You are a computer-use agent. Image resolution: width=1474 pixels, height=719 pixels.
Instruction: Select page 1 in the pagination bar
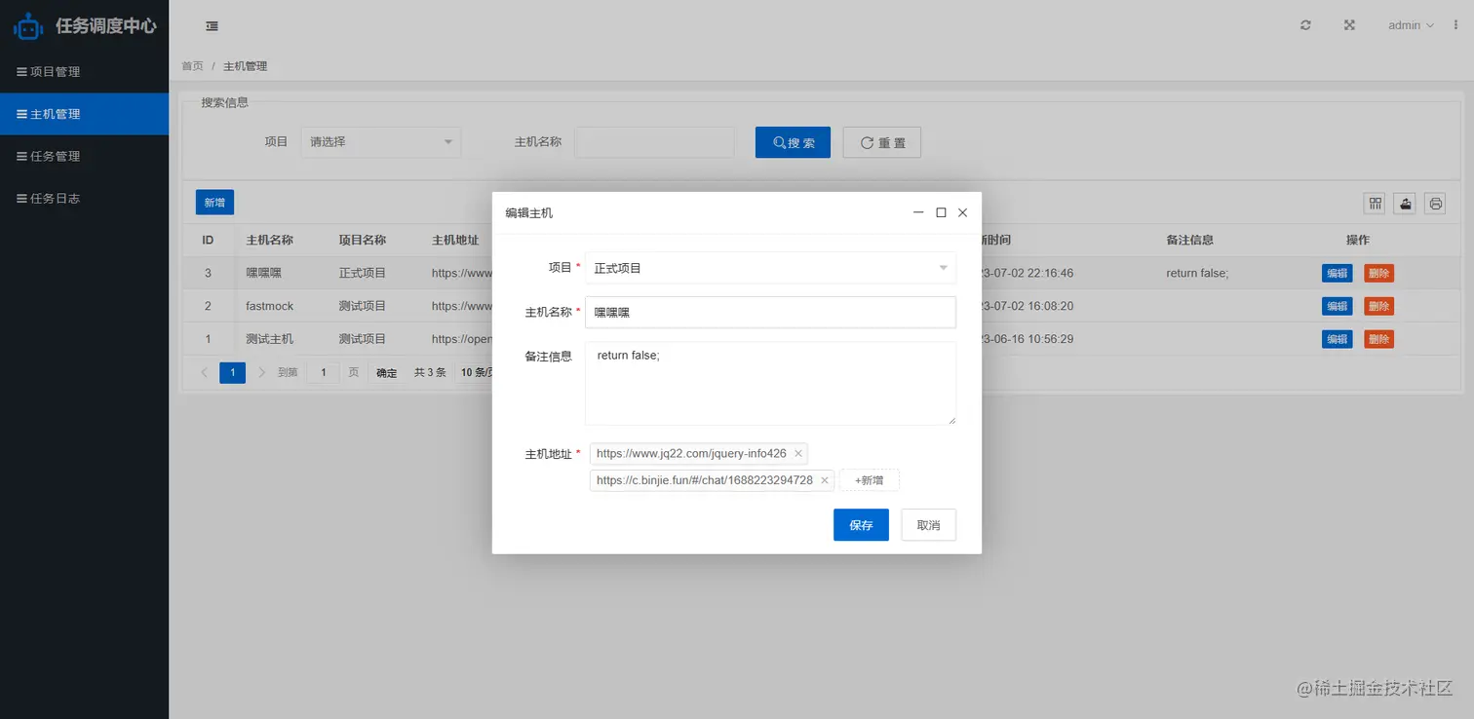coord(232,372)
